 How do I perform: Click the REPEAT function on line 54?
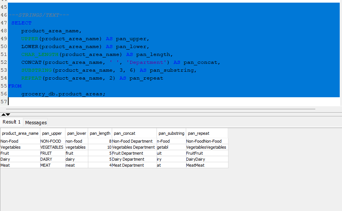(32, 78)
